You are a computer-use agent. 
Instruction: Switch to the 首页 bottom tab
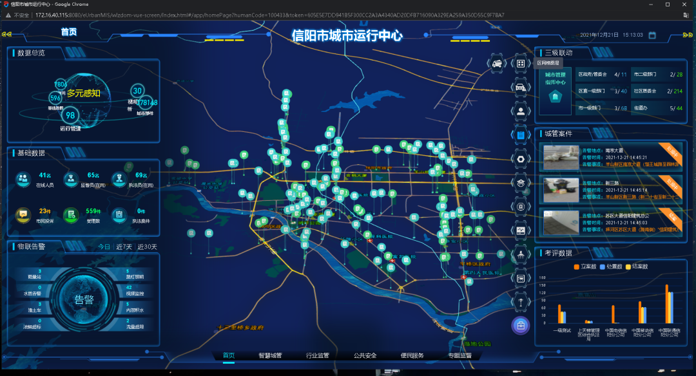[229, 355]
